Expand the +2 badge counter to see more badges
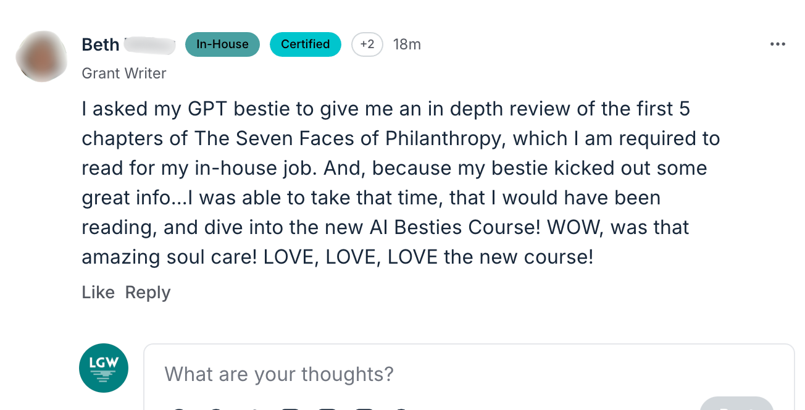The width and height of the screenshot is (805, 410). [x=367, y=44]
